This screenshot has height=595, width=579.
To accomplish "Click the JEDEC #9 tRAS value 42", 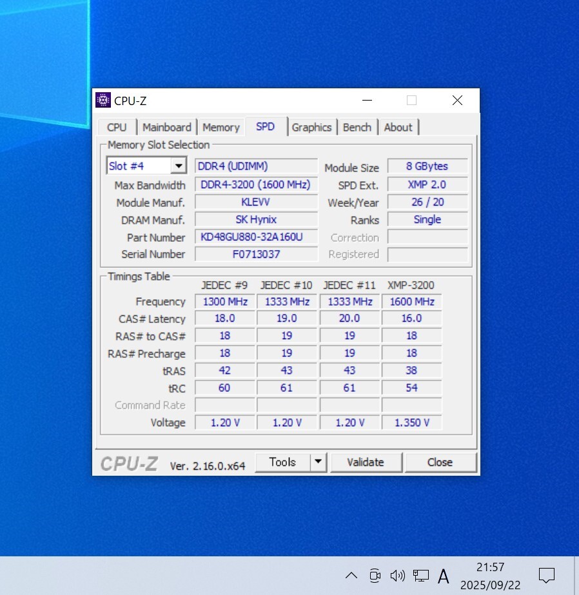I will (225, 371).
